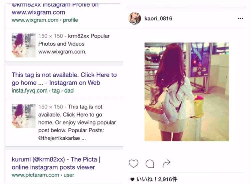The height and width of the screenshot is (184, 250).
Task: Visit the www.pictaram.com user URL
Action: pos(43,175)
